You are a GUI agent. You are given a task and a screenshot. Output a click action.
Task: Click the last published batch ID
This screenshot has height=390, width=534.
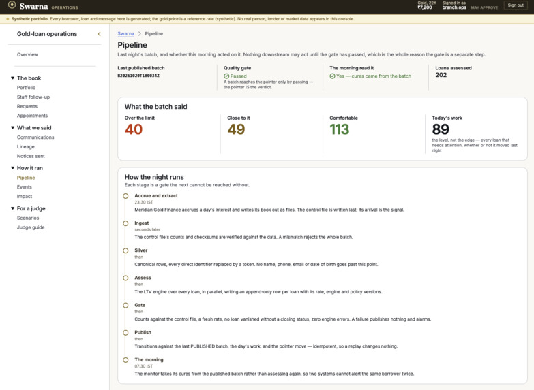[x=138, y=76]
